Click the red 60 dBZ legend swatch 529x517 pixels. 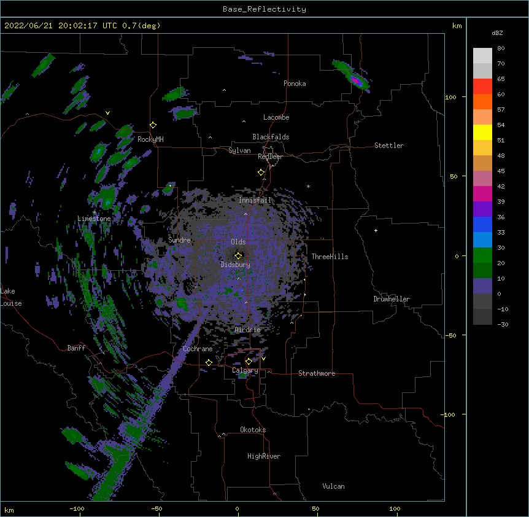pos(482,87)
